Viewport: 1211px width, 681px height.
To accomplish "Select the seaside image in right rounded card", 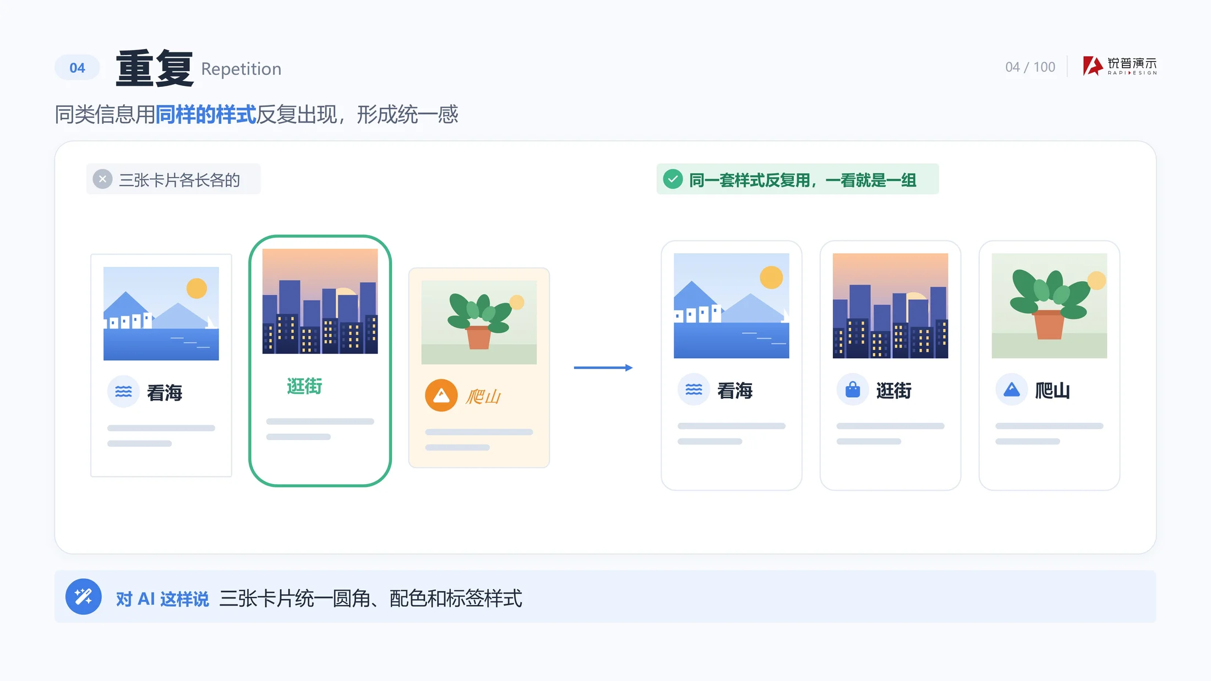I will coord(732,306).
